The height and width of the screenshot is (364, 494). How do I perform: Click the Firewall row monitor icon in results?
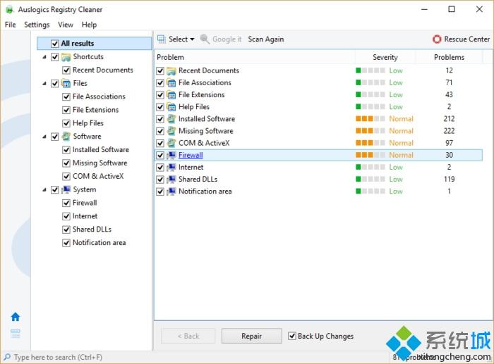coord(171,156)
